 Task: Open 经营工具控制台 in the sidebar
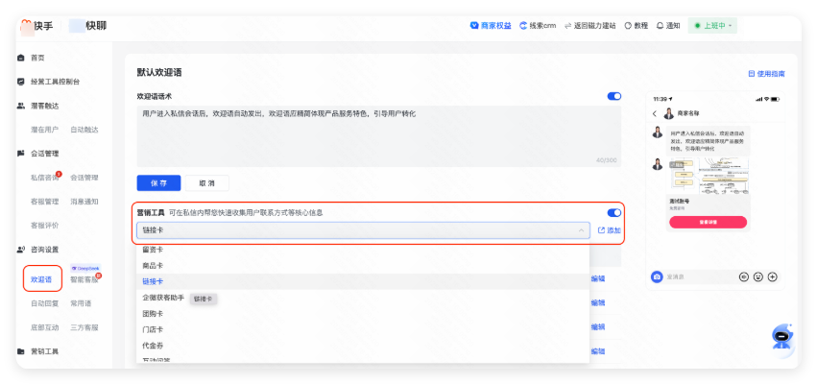click(x=56, y=82)
